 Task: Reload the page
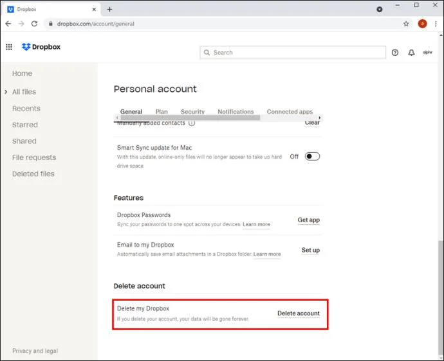[34, 24]
